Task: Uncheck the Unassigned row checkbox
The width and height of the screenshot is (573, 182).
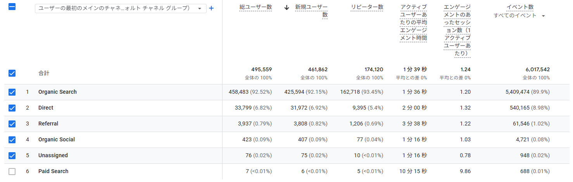Action: pyautogui.click(x=12, y=156)
